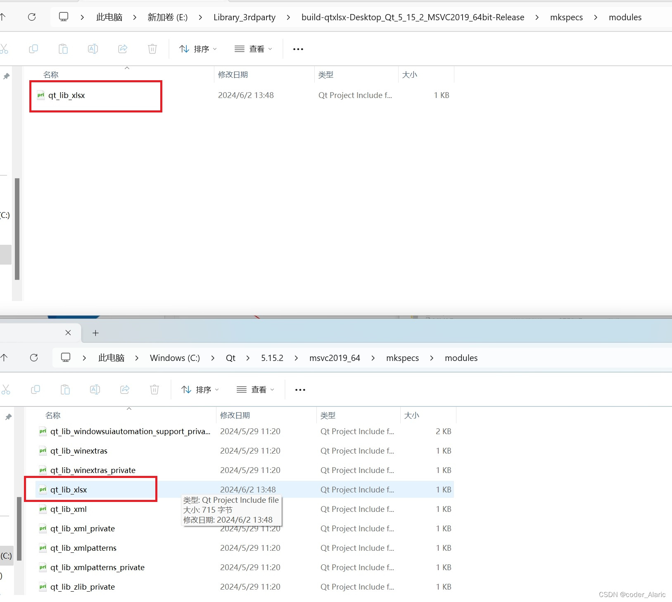The width and height of the screenshot is (672, 602).
Task: Select qt_lib_xlsx in bottom window
Action: [69, 490]
